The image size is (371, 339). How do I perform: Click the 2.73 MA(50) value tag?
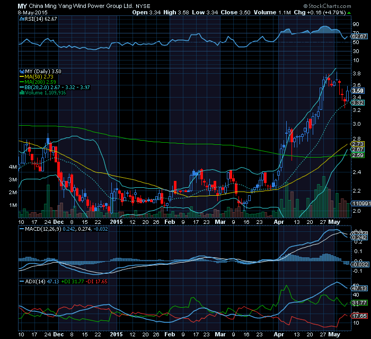[358, 144]
